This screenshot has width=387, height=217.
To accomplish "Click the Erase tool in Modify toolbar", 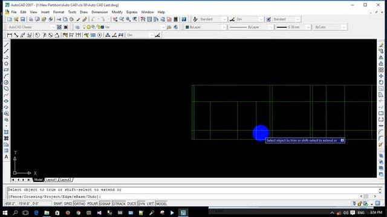I will click(381, 45).
